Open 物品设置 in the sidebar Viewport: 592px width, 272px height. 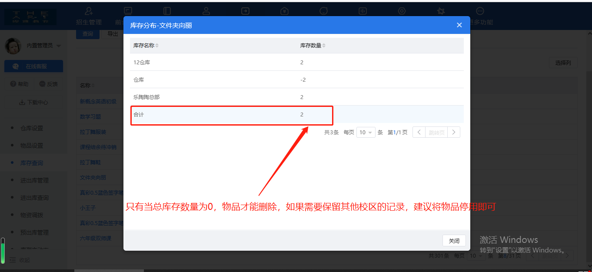pos(32,146)
